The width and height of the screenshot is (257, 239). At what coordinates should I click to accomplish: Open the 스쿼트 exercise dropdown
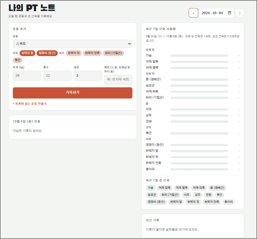point(72,44)
